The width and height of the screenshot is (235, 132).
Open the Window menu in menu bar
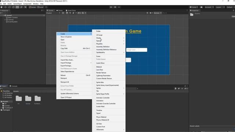[36, 4]
